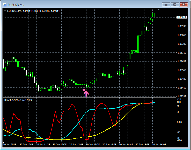The height and width of the screenshot is (150, 191).
Task: Click the 30 Jun 15:25 time label
Action: 142,145
